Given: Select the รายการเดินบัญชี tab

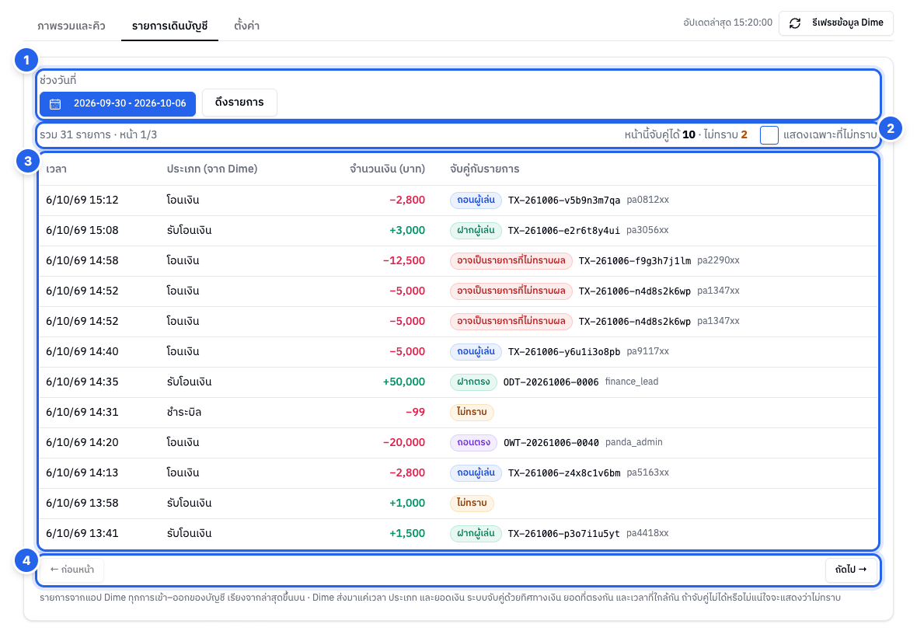Looking at the screenshot, I should (x=169, y=26).
